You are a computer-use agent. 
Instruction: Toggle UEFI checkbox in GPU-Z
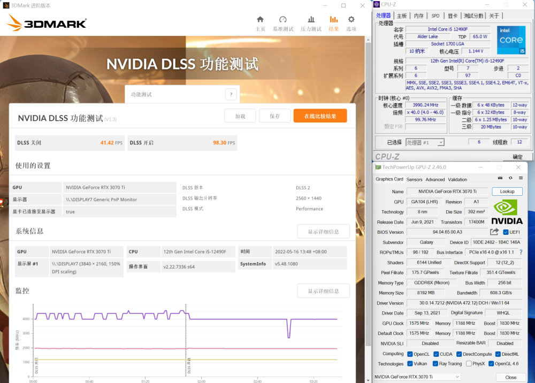pyautogui.click(x=506, y=232)
